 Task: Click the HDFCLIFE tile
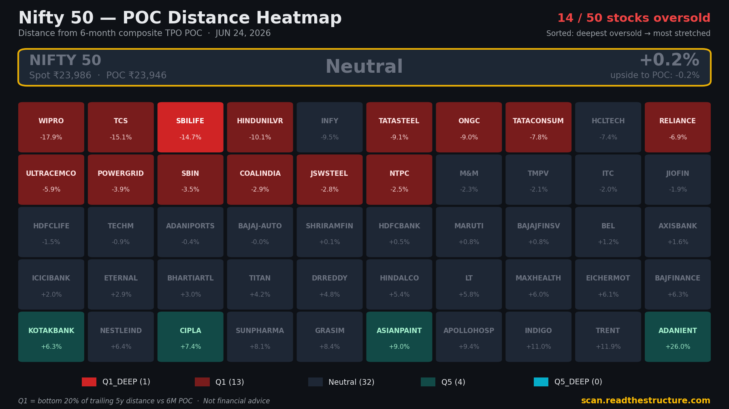point(51,232)
